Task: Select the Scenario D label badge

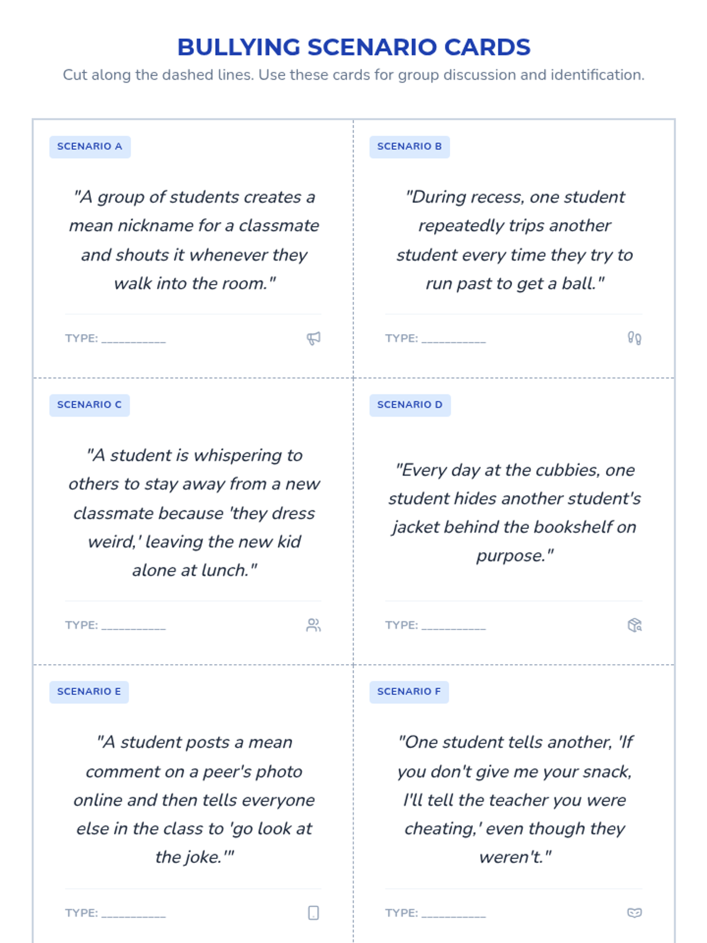Action: tap(410, 405)
